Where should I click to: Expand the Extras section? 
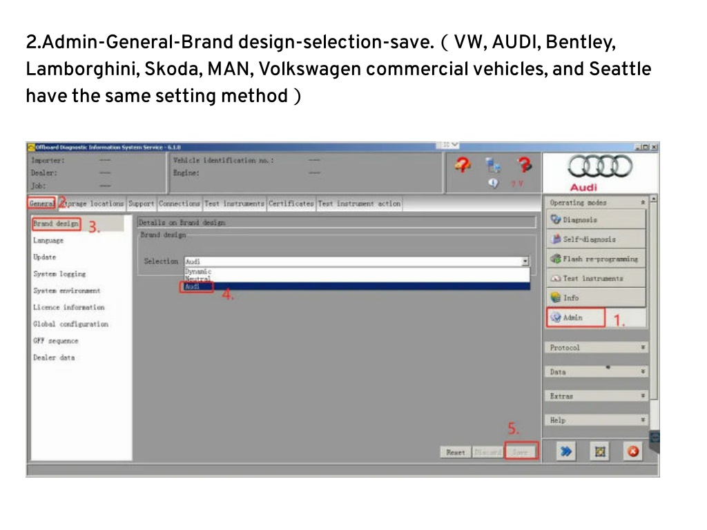596,396
